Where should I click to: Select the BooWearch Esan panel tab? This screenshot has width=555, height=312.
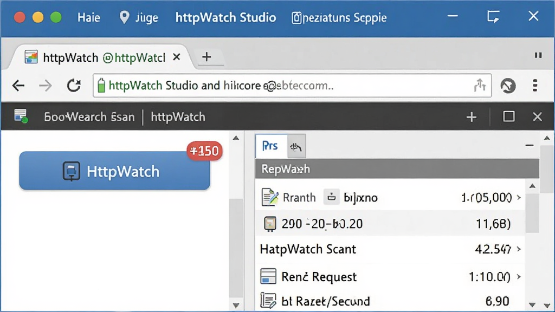[89, 117]
